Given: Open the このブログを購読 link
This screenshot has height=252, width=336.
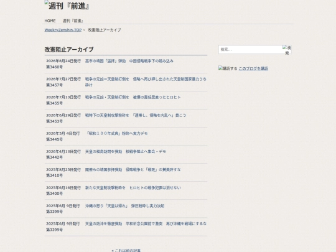Looking at the screenshot, I should tap(253, 68).
